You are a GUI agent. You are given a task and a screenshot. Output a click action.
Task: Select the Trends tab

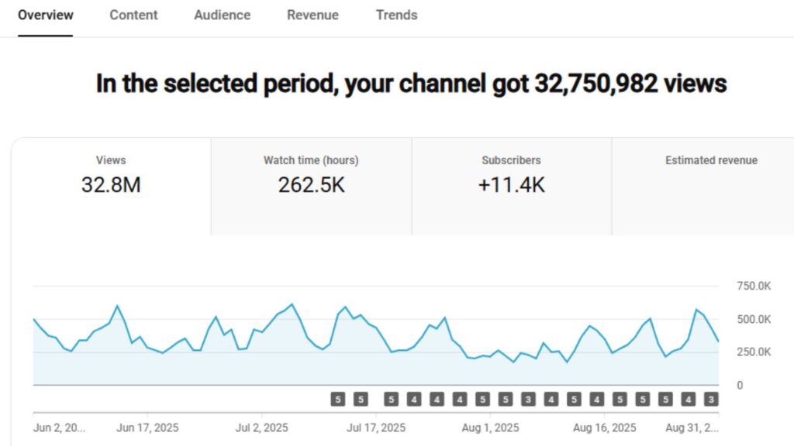[x=396, y=15]
